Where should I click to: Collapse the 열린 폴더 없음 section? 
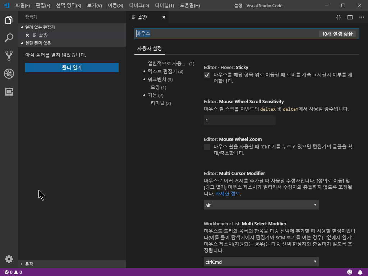[x=22, y=43]
